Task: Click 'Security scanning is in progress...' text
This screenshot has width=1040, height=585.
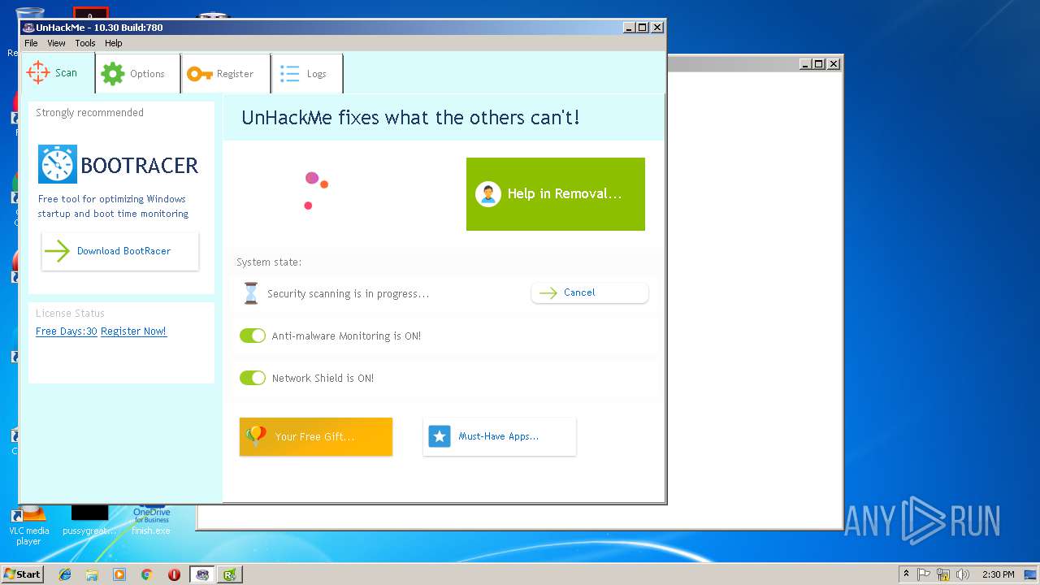Action: pos(348,294)
